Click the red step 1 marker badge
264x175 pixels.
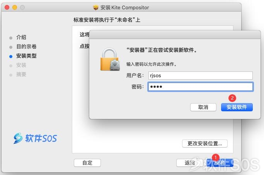215,157
